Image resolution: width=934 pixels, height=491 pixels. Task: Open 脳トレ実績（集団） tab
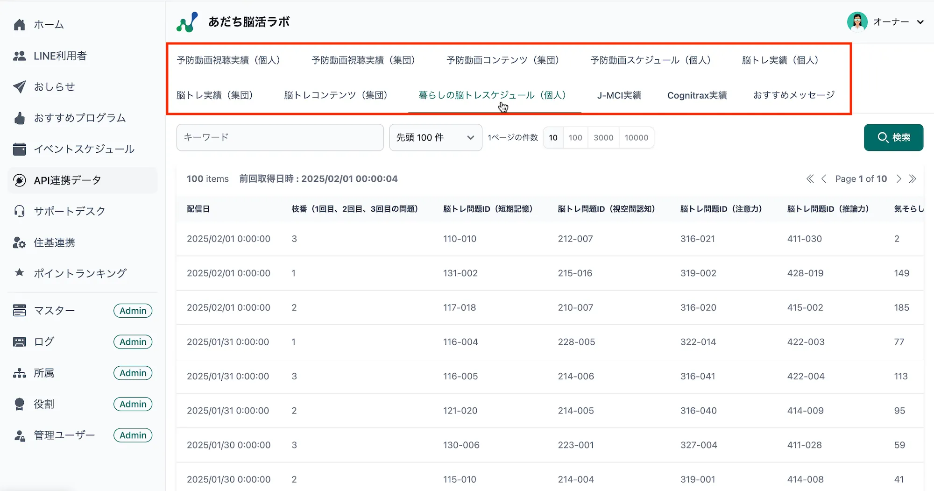click(215, 95)
